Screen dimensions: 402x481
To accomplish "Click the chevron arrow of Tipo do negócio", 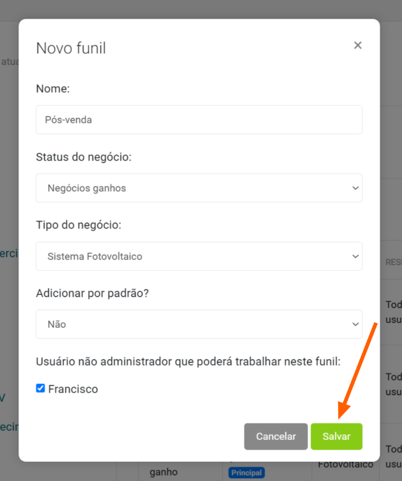I will (355, 257).
